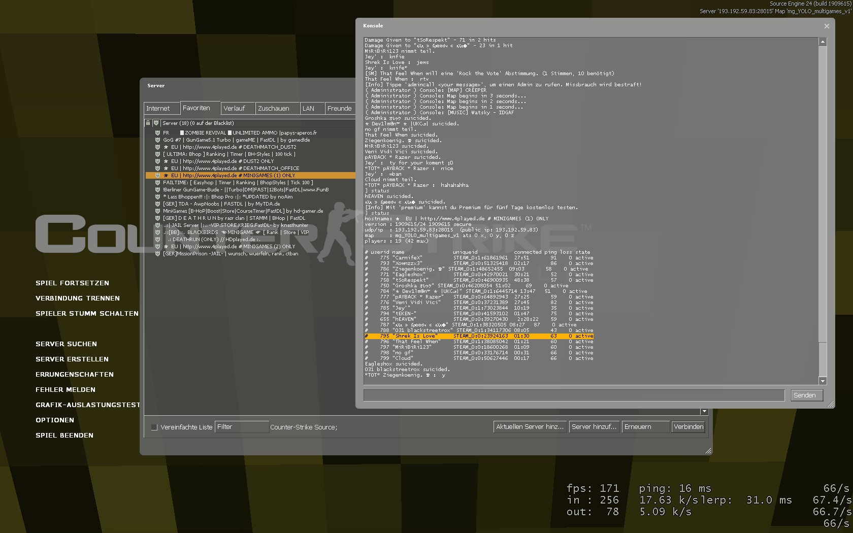The height and width of the screenshot is (533, 853).
Task: Click VAC shield of highlighted MINIGAMES (1) server
Action: click(x=157, y=176)
